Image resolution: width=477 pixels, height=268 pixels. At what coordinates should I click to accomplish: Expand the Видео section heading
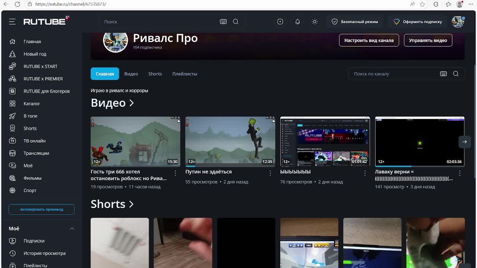point(112,103)
